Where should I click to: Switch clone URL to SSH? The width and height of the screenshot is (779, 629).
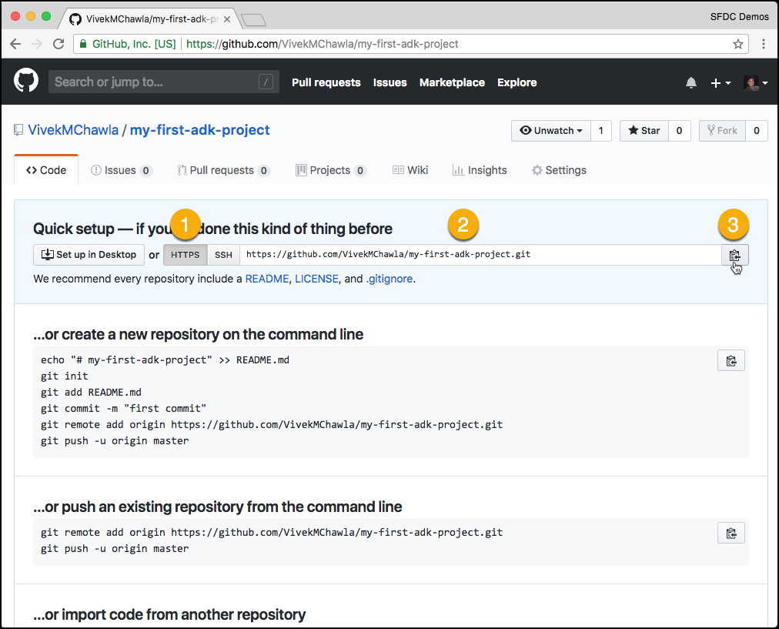click(223, 255)
